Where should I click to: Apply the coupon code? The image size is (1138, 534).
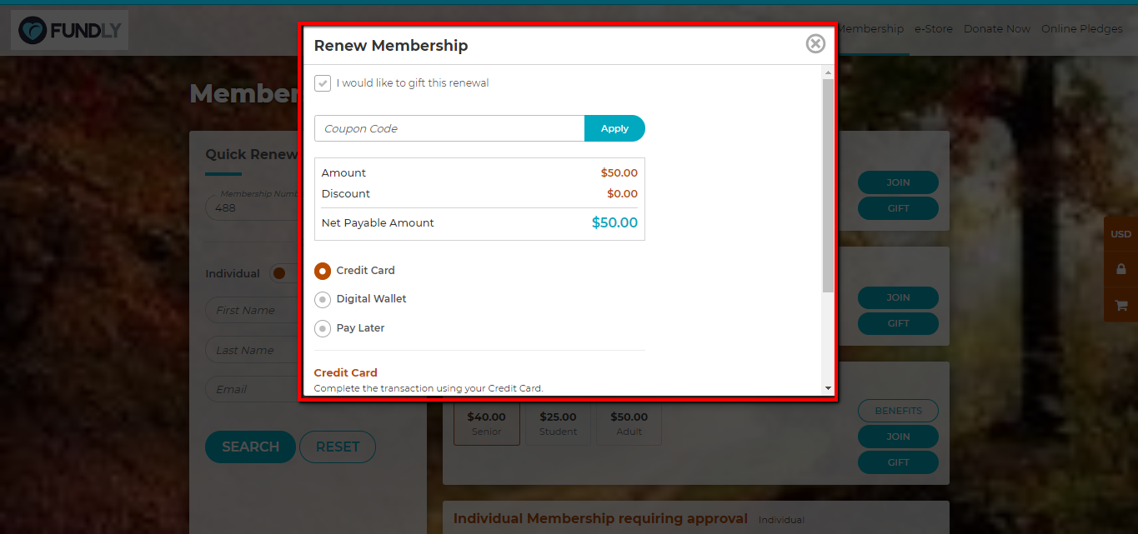click(614, 128)
